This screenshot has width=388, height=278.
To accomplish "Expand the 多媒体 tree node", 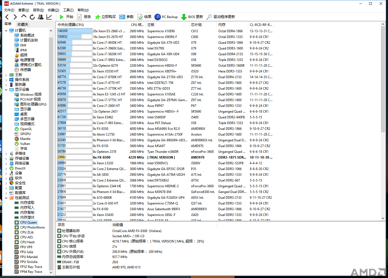I will (x=6, y=154).
